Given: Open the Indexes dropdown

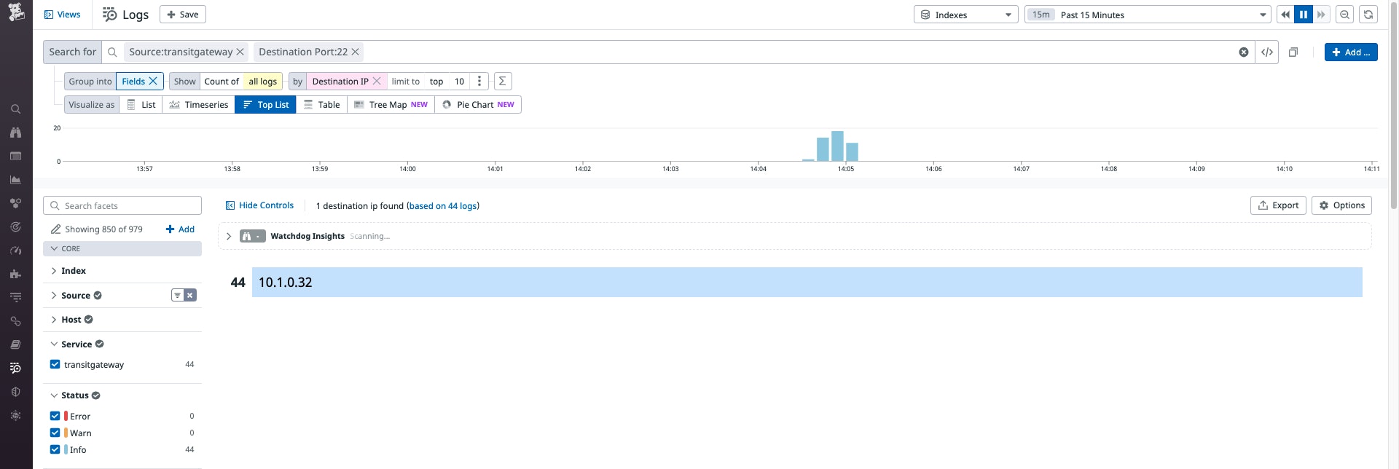Looking at the screenshot, I should click(965, 15).
